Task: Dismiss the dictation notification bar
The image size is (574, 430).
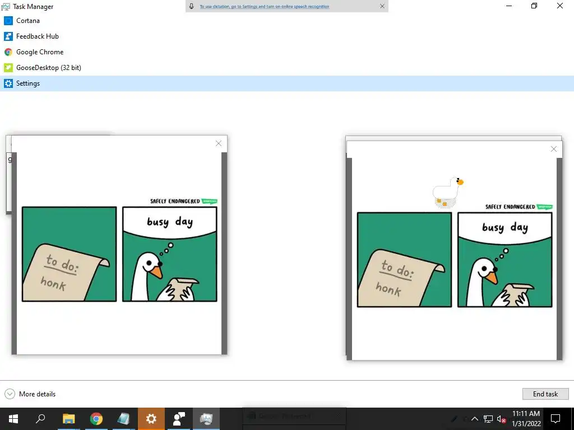Action: (x=382, y=6)
